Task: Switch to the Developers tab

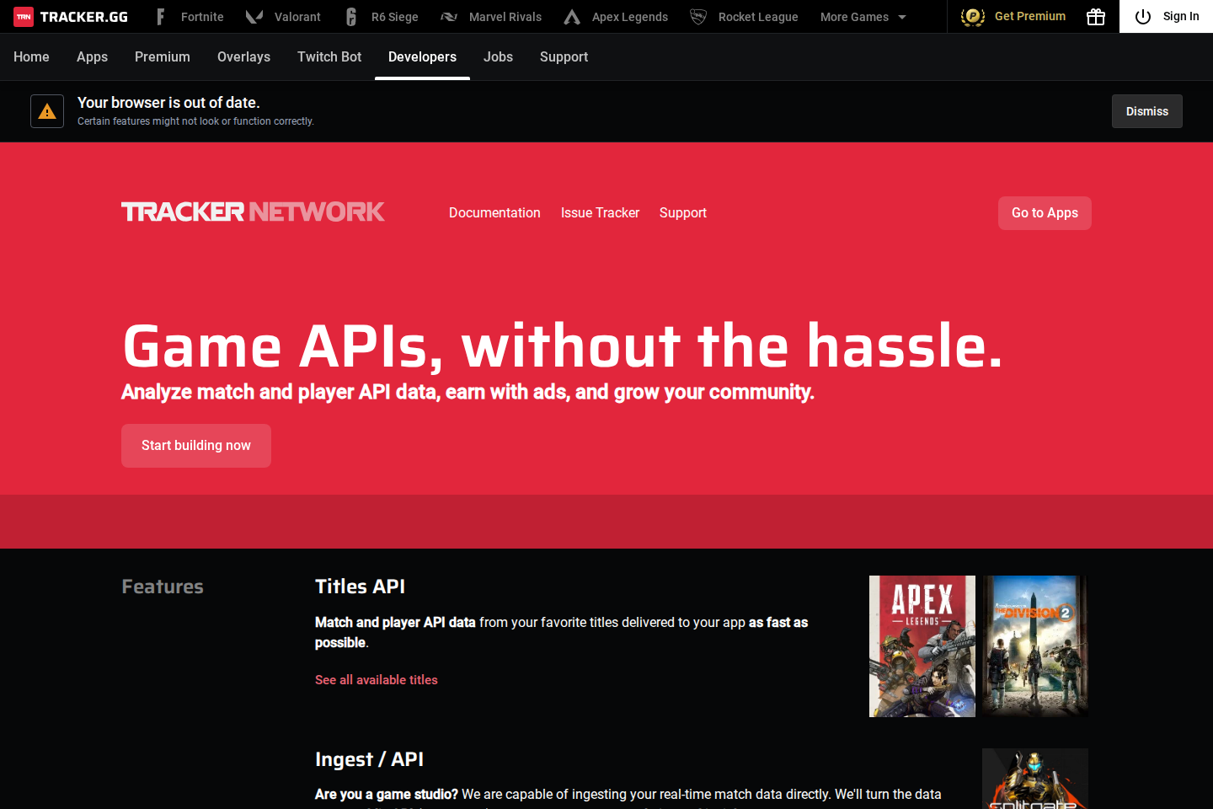Action: pyautogui.click(x=422, y=56)
